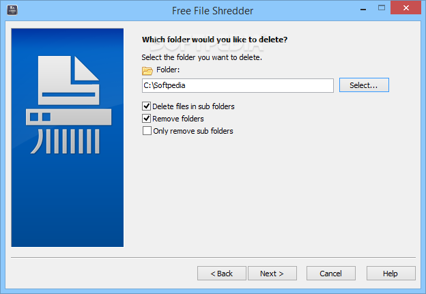Cancel the shredding wizard
Viewport: 426px width, 294px height.
pyautogui.click(x=331, y=274)
